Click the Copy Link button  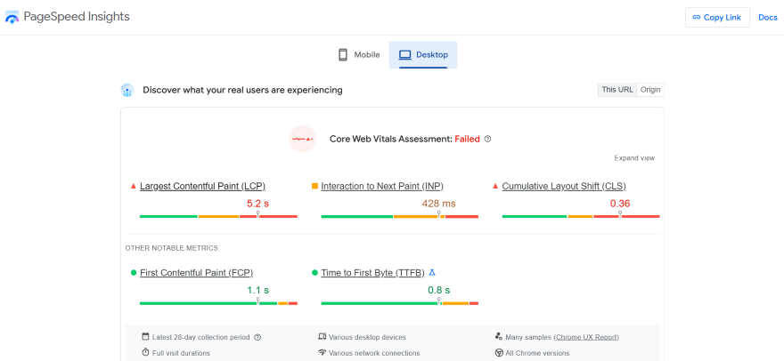click(x=717, y=18)
